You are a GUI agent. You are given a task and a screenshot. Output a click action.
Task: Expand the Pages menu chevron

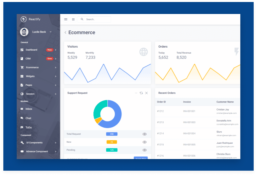pos(56,85)
